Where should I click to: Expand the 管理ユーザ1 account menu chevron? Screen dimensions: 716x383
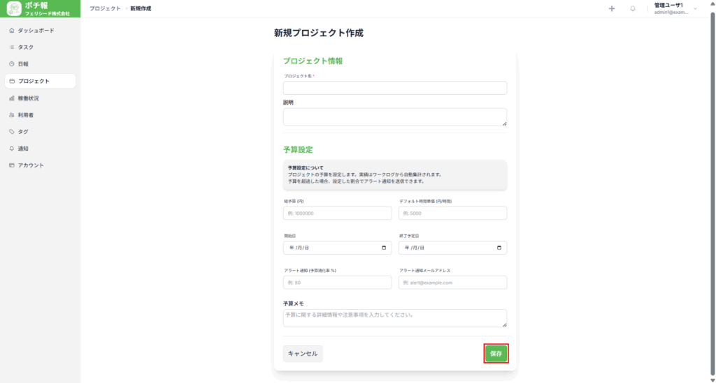click(695, 8)
